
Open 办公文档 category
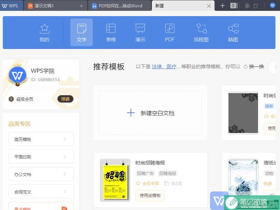point(41,174)
